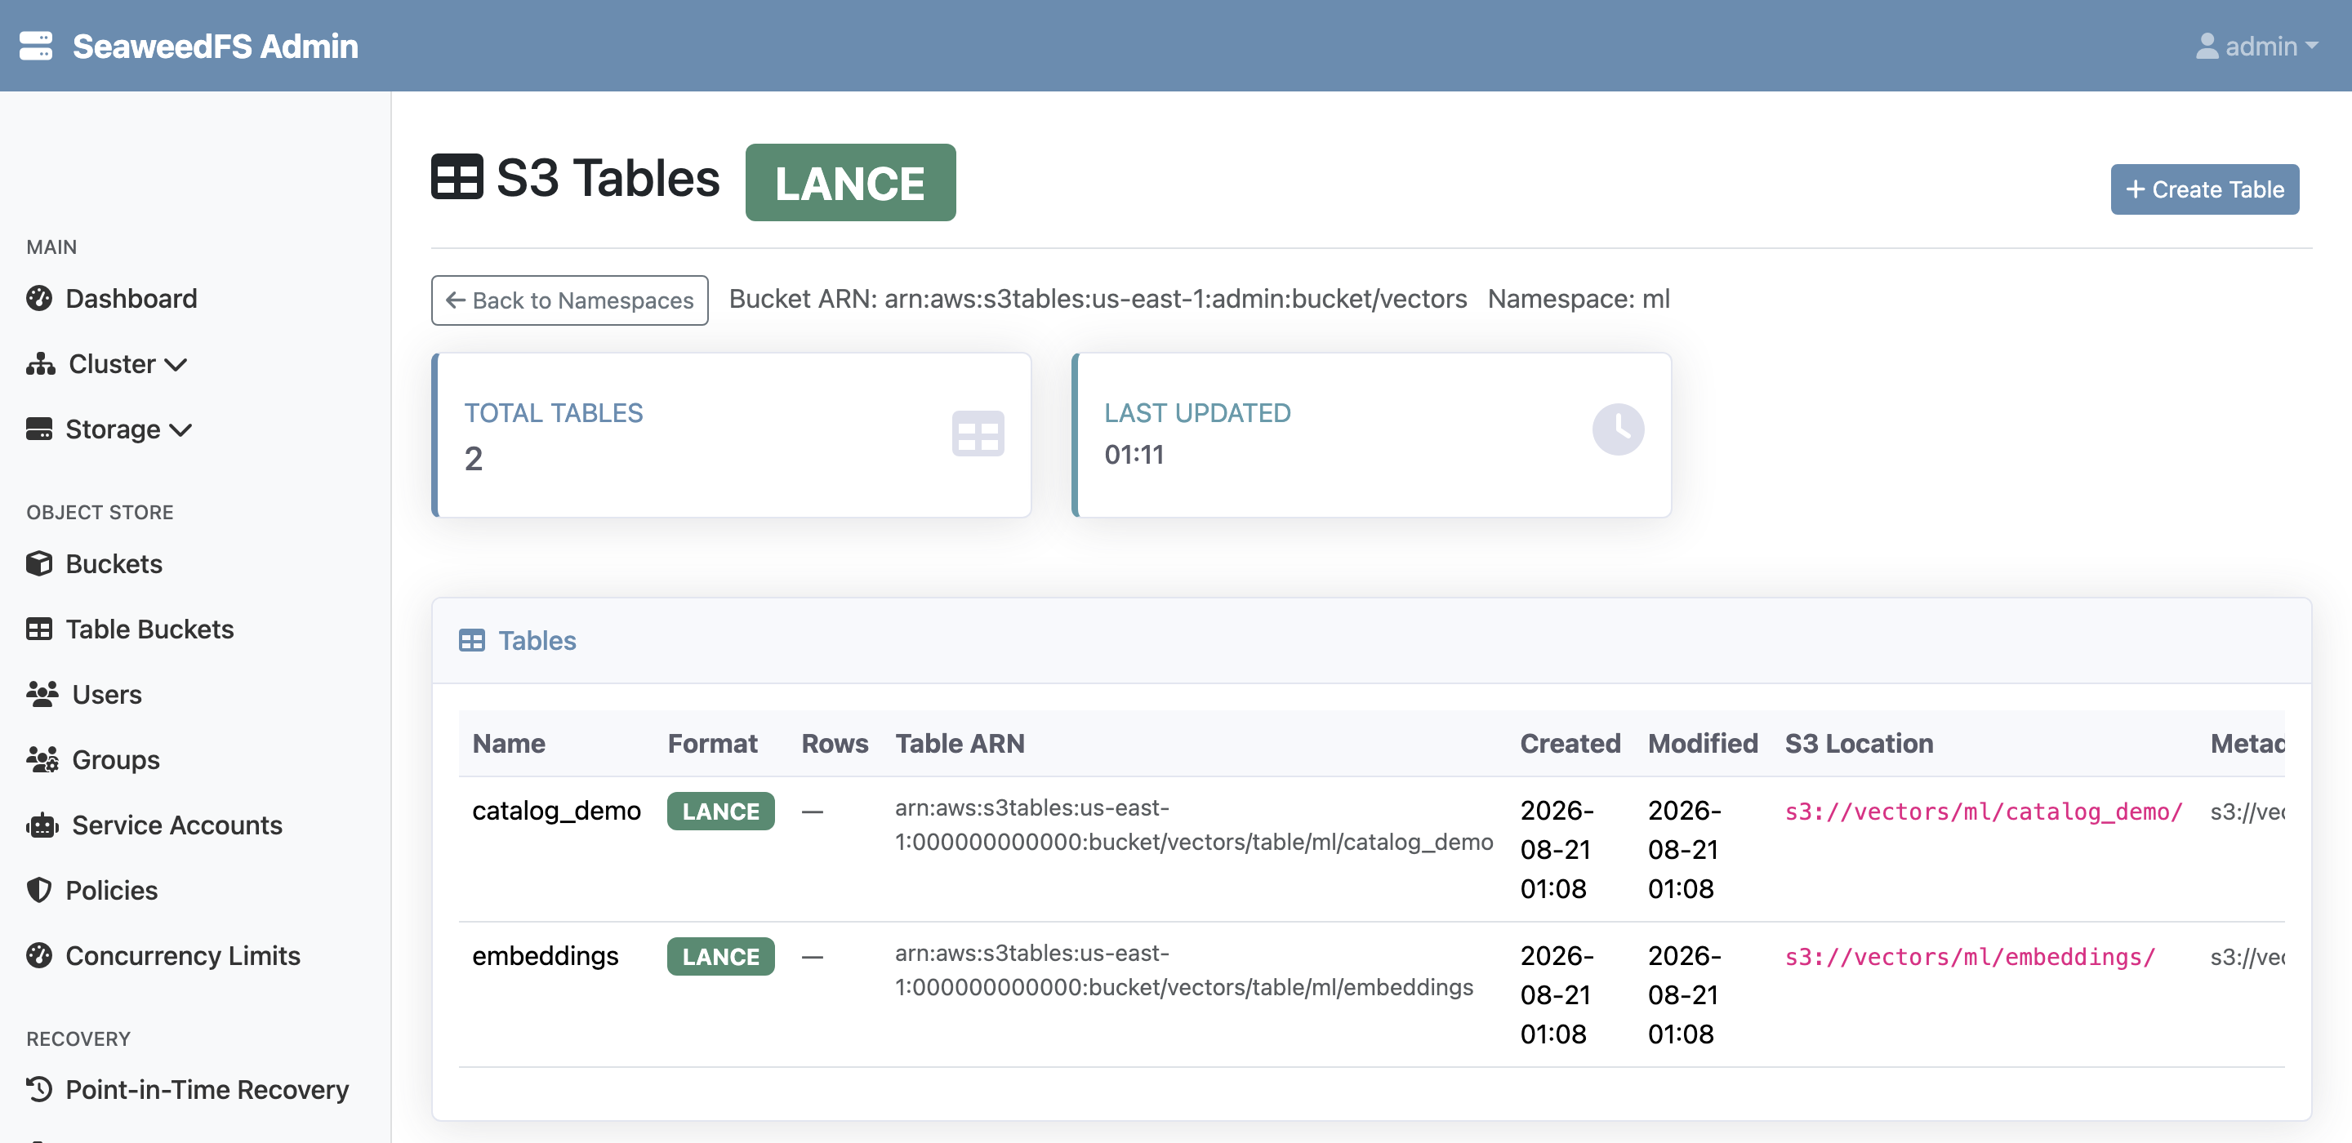Click the Modified column header

[x=1702, y=744]
